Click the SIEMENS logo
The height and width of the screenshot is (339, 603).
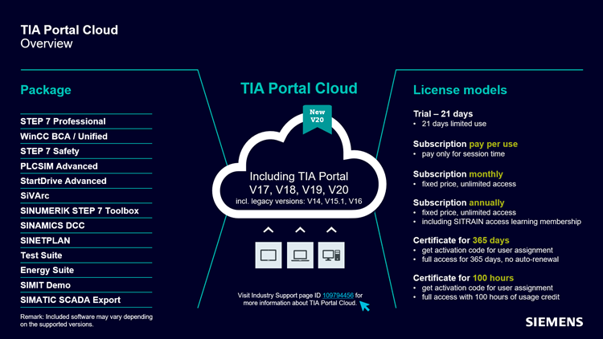click(x=554, y=321)
